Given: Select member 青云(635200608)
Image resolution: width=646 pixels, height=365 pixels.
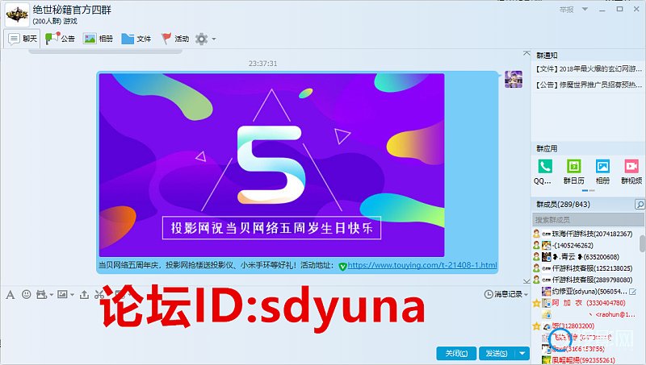Looking at the screenshot, I should pos(585,257).
